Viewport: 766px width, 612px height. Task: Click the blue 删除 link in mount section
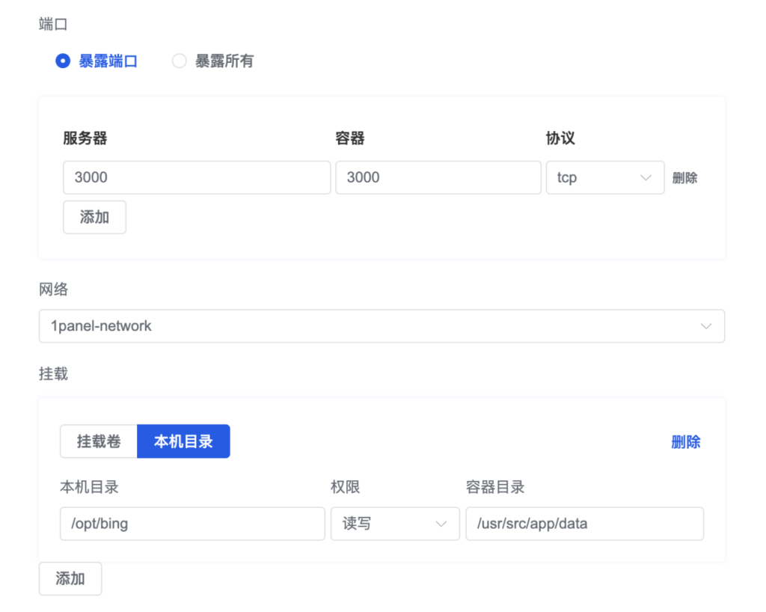coord(685,442)
